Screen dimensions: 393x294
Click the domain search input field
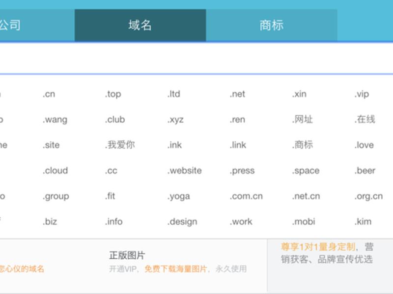coord(196,58)
